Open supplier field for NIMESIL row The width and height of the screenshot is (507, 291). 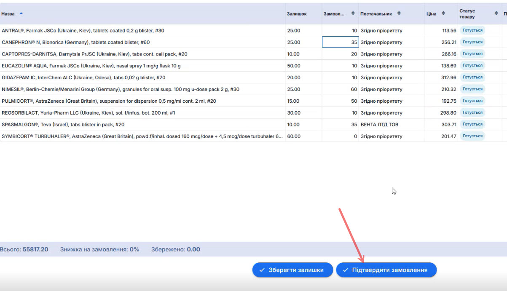tap(392, 89)
